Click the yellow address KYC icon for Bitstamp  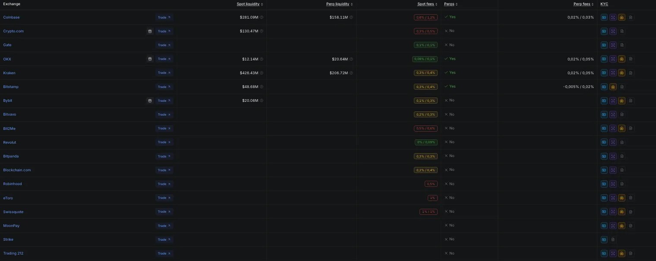point(613,87)
